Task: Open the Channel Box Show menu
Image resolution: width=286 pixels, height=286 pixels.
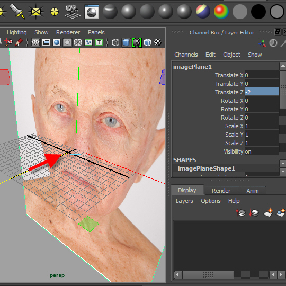Action: (x=255, y=55)
